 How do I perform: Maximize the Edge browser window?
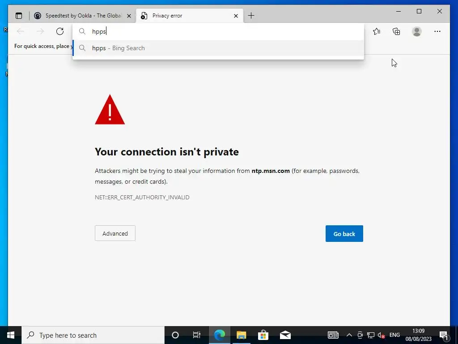click(x=419, y=11)
